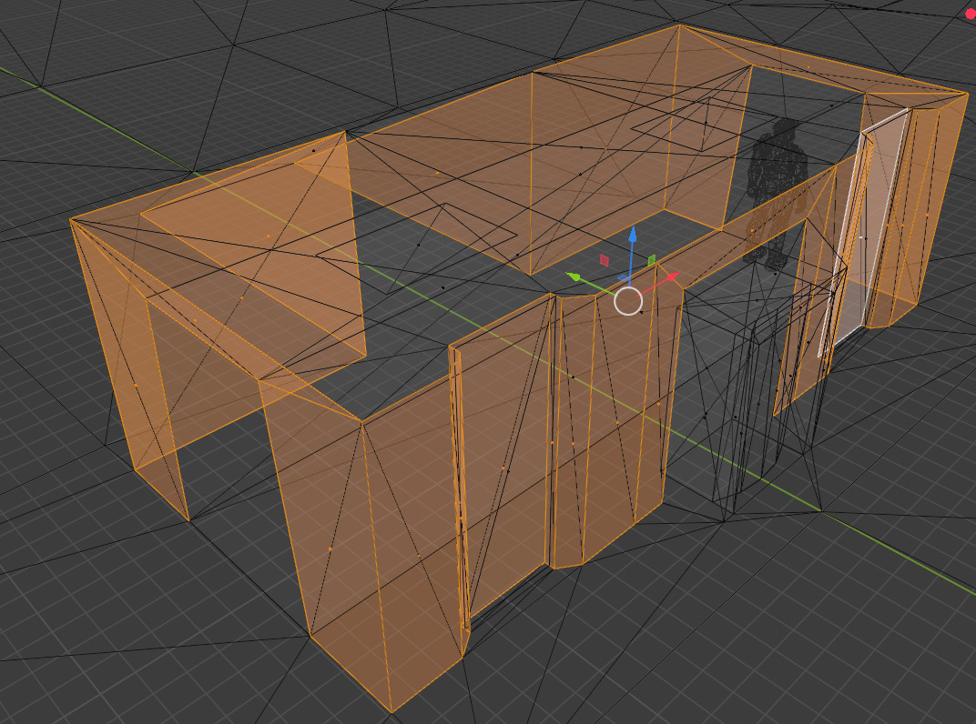Image resolution: width=976 pixels, height=724 pixels.
Task: Click the red X-axis move gizmo arrow
Action: (x=672, y=277)
